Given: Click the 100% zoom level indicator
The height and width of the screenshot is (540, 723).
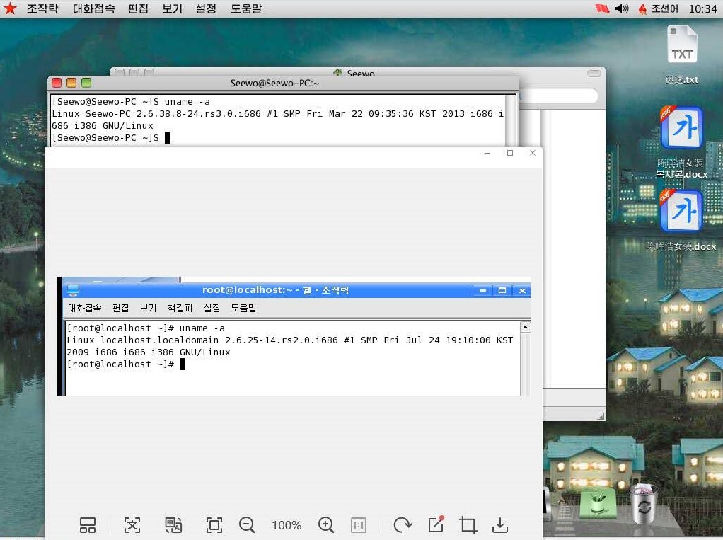Looking at the screenshot, I should (287, 525).
